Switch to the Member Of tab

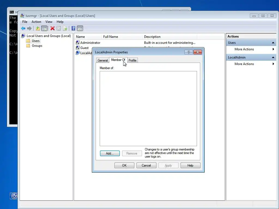click(x=118, y=60)
